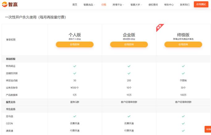
Task: Click 客户经理微信群 under 企业版
Action: [129, 102]
